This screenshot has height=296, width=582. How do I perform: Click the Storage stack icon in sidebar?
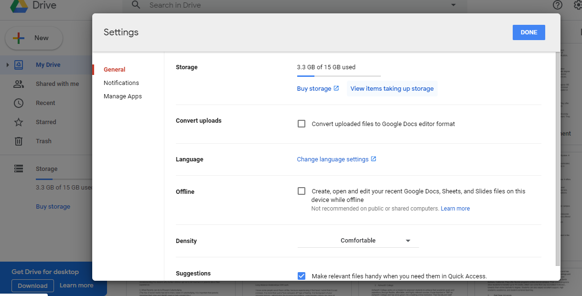pos(19,169)
